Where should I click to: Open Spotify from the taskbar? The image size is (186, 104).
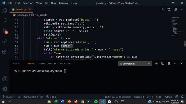(x=96, y=102)
